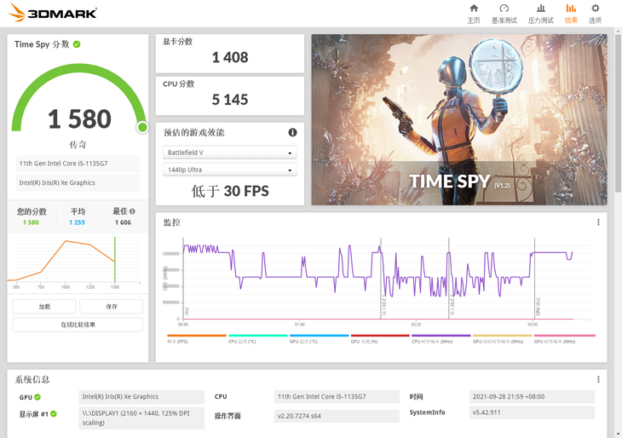Viewport: 622px width, 438px height.
Task: Open the stress test (压力测试) tab
Action: tap(540, 14)
